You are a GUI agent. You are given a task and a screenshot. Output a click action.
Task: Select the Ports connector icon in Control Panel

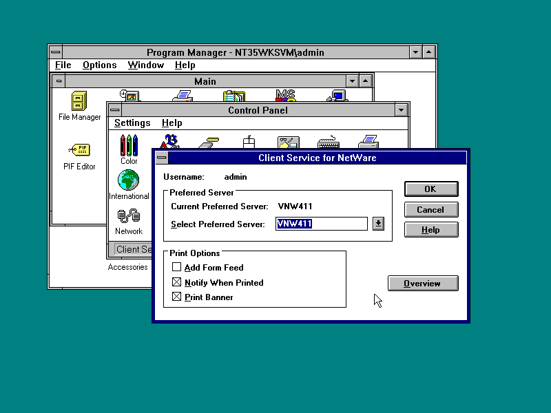coord(209,142)
